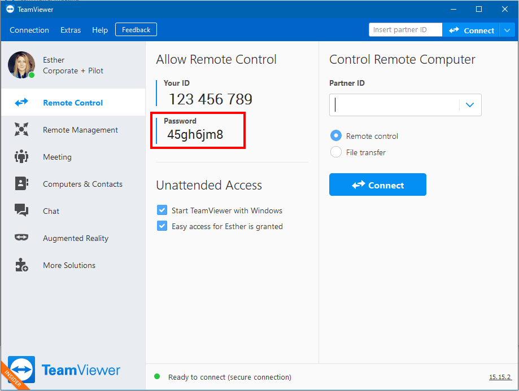The width and height of the screenshot is (519, 391).
Task: Click the Your ID number 123 456 789
Action: tap(211, 99)
